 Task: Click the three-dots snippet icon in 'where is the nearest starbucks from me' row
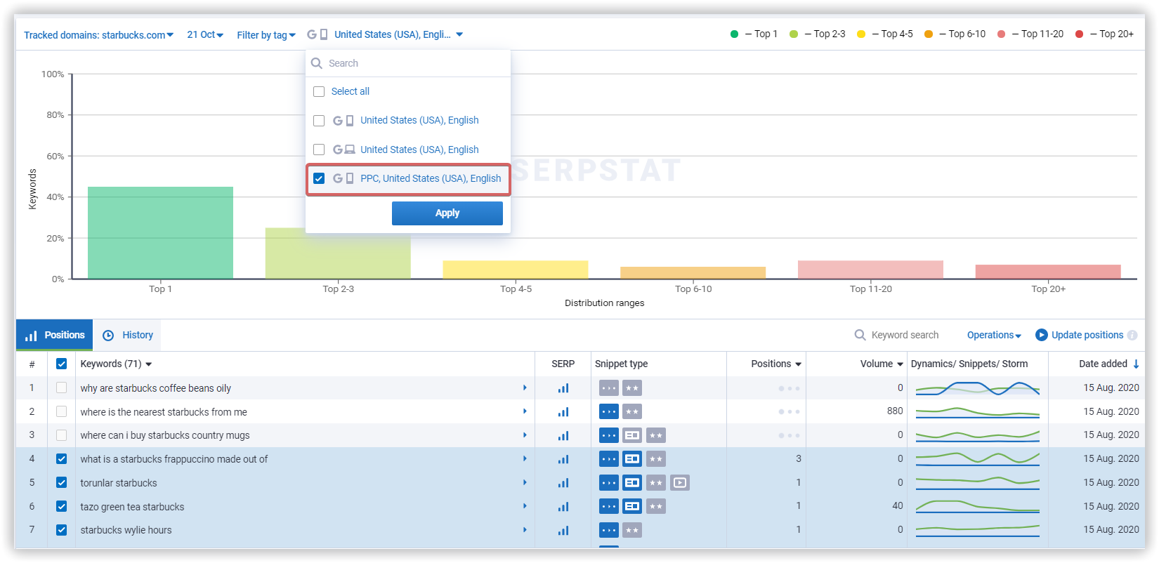[x=609, y=412]
